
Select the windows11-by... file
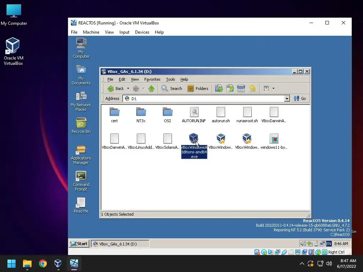pyautogui.click(x=274, y=141)
